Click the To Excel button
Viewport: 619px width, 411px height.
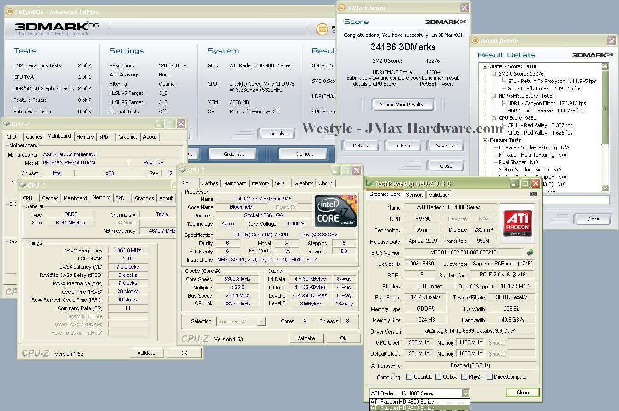pos(404,146)
